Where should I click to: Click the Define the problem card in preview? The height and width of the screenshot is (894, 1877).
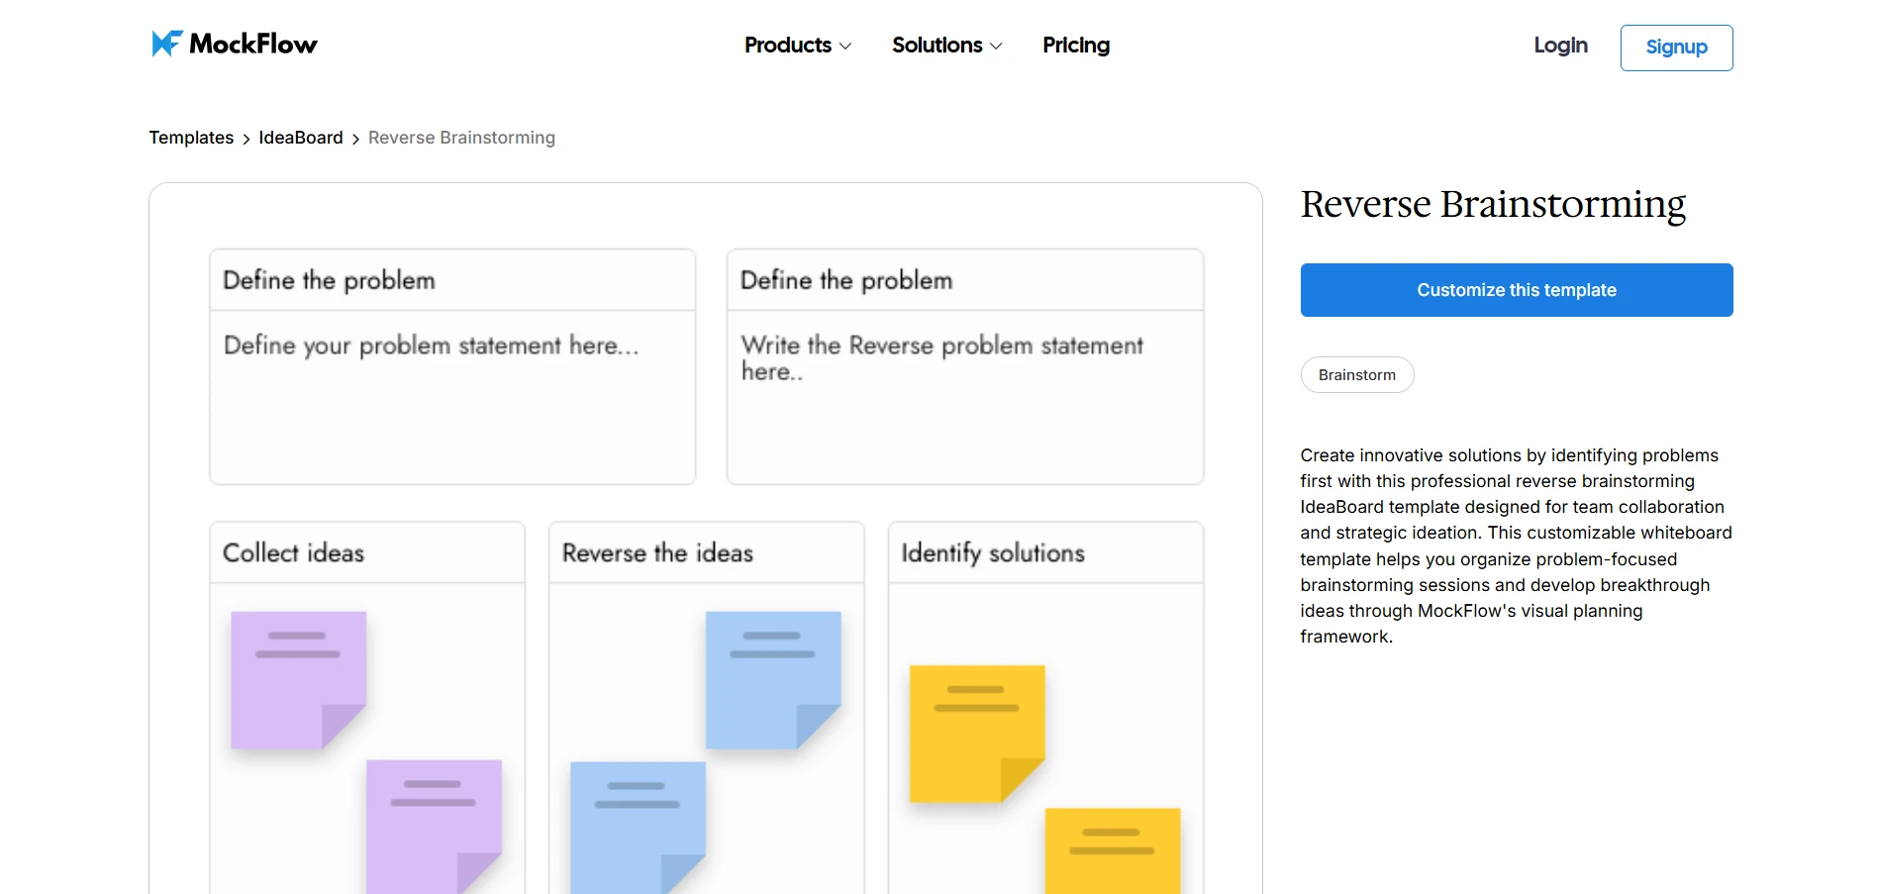(451, 366)
